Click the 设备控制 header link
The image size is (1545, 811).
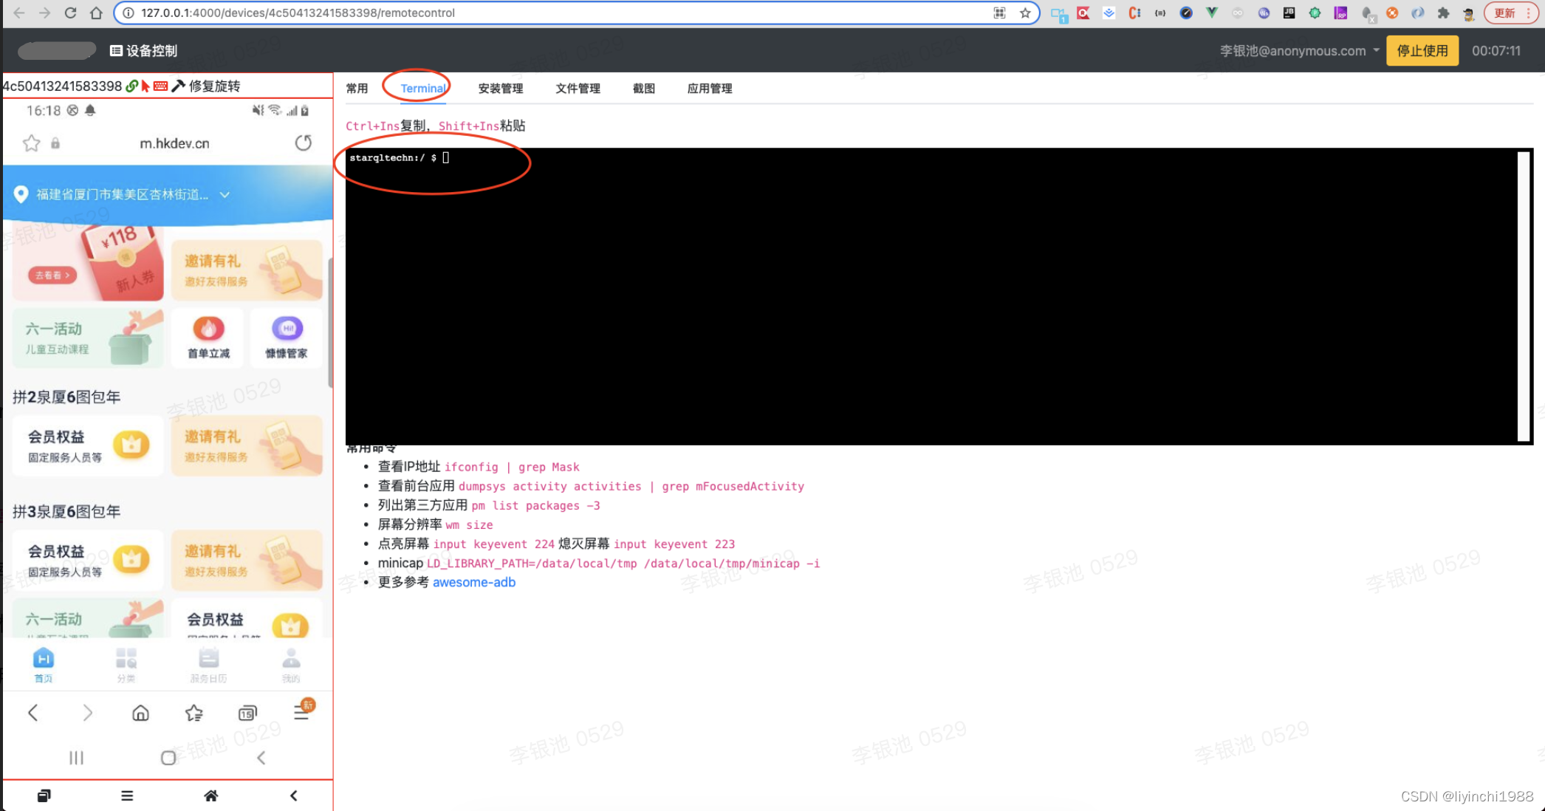[143, 51]
